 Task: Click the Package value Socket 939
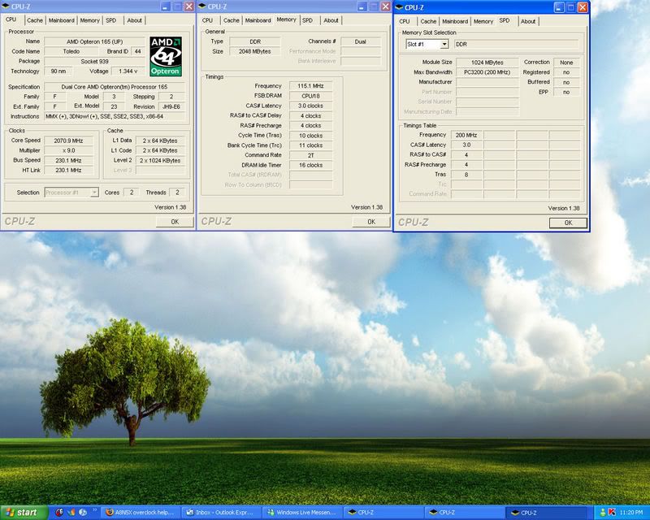94,62
